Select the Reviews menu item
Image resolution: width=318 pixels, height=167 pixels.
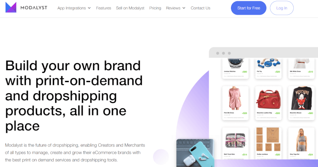click(x=173, y=8)
